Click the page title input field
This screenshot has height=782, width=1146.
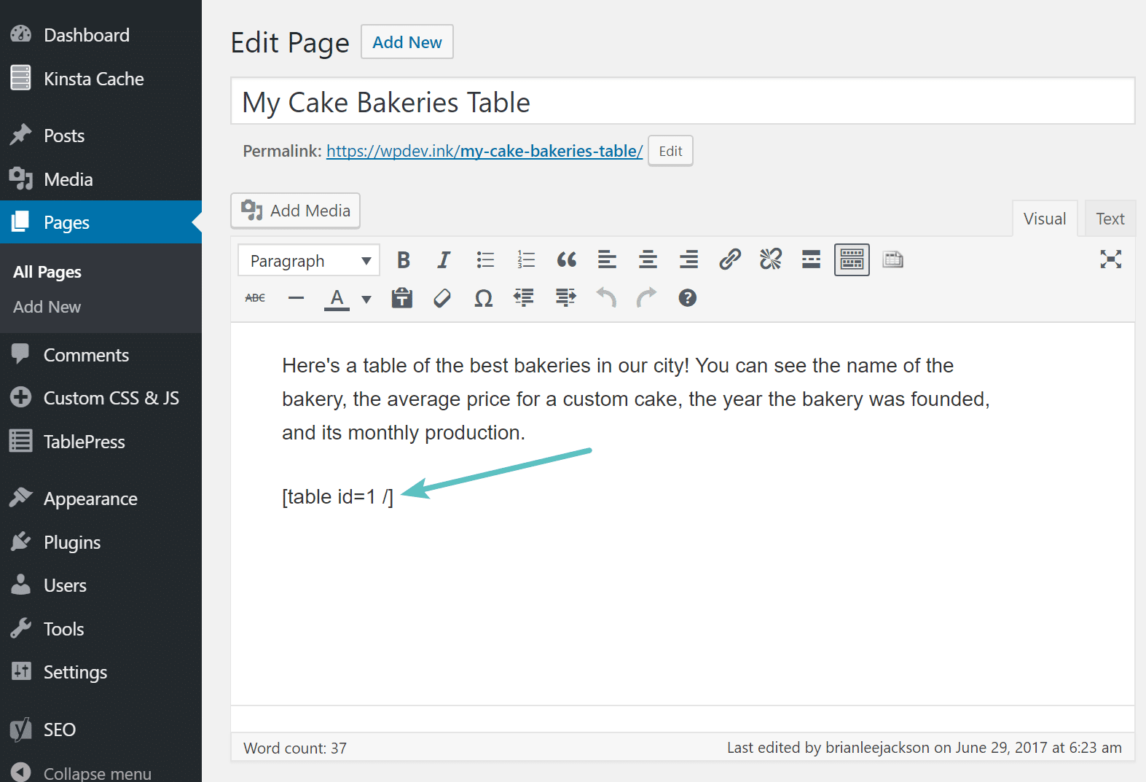pos(682,102)
